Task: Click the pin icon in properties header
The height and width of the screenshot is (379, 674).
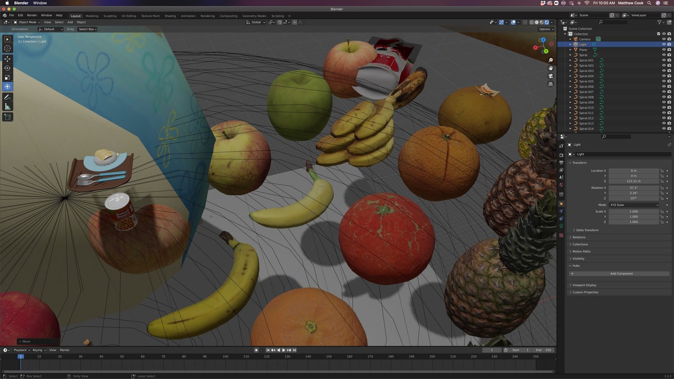Action: 669,145
